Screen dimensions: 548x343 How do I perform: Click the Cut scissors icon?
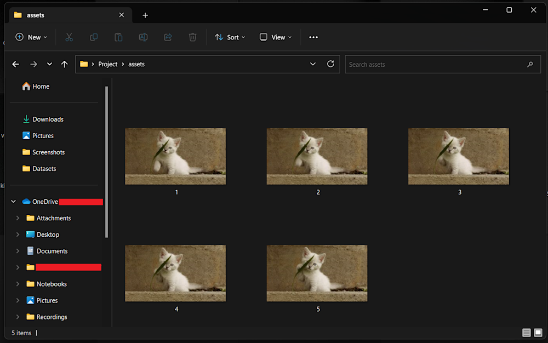click(69, 37)
